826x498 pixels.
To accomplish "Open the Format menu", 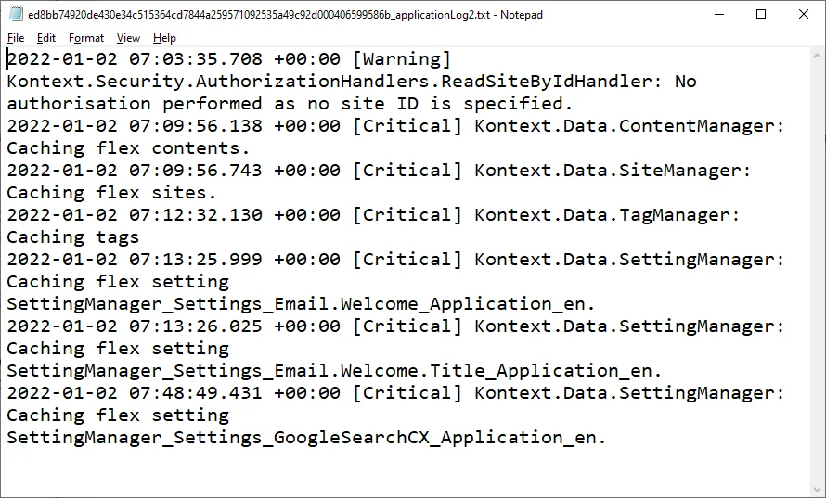I will pyautogui.click(x=86, y=38).
